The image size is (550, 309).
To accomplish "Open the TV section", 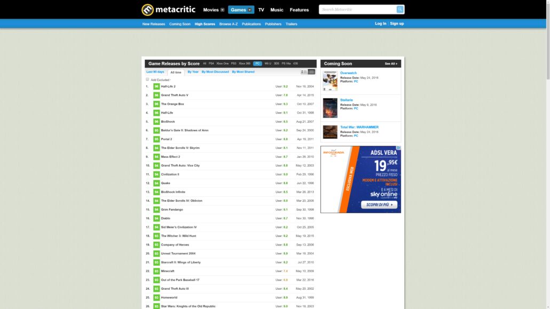I will 261,10.
